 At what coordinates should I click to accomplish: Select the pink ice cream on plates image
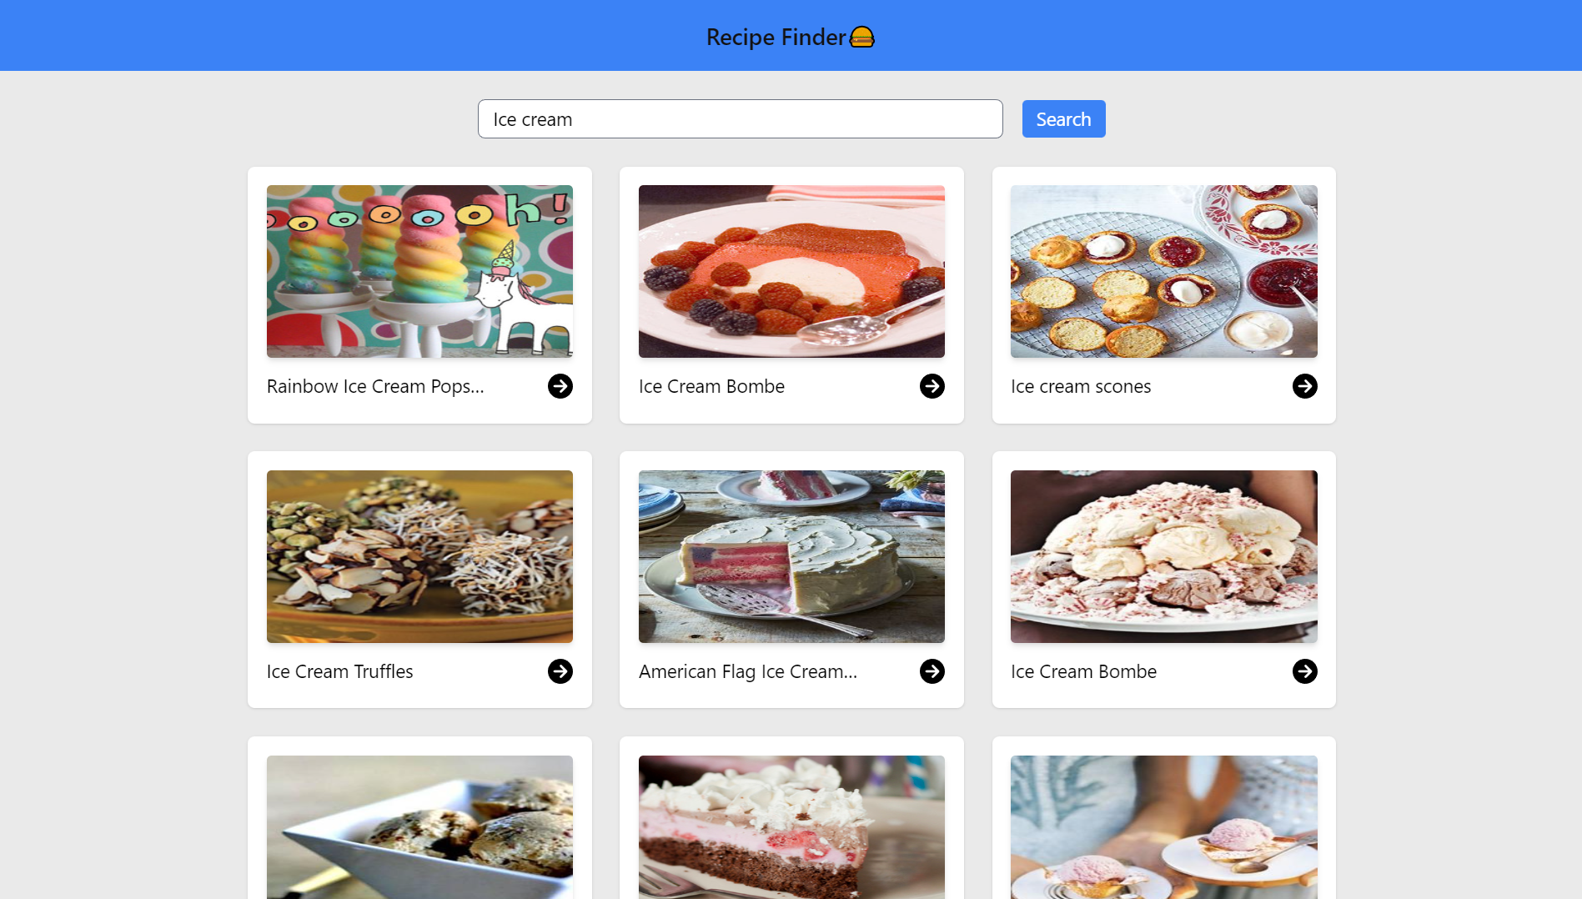click(1164, 827)
